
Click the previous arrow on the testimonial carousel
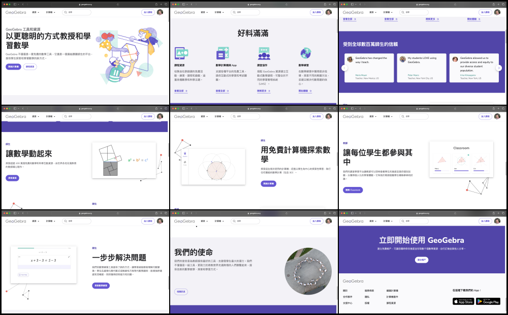coord(344,68)
